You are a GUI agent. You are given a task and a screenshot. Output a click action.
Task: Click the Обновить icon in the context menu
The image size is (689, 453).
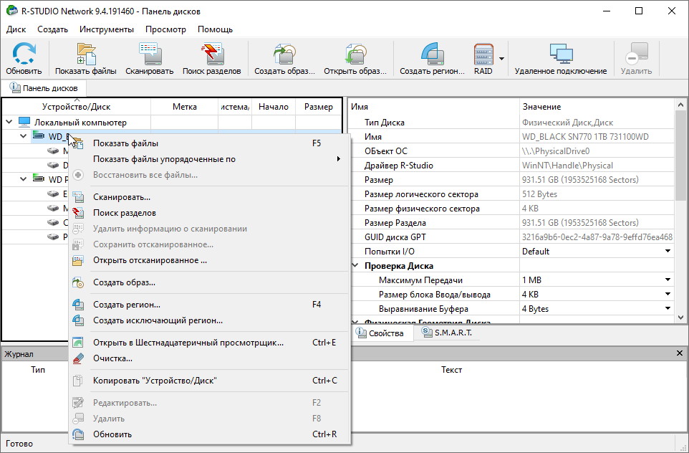point(78,434)
